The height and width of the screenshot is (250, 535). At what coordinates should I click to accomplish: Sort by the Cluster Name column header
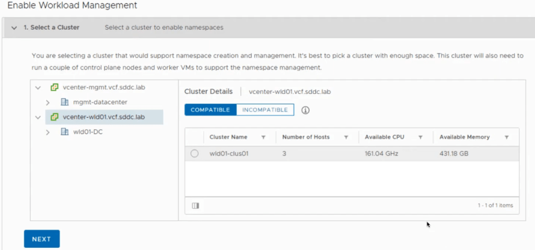click(x=228, y=137)
